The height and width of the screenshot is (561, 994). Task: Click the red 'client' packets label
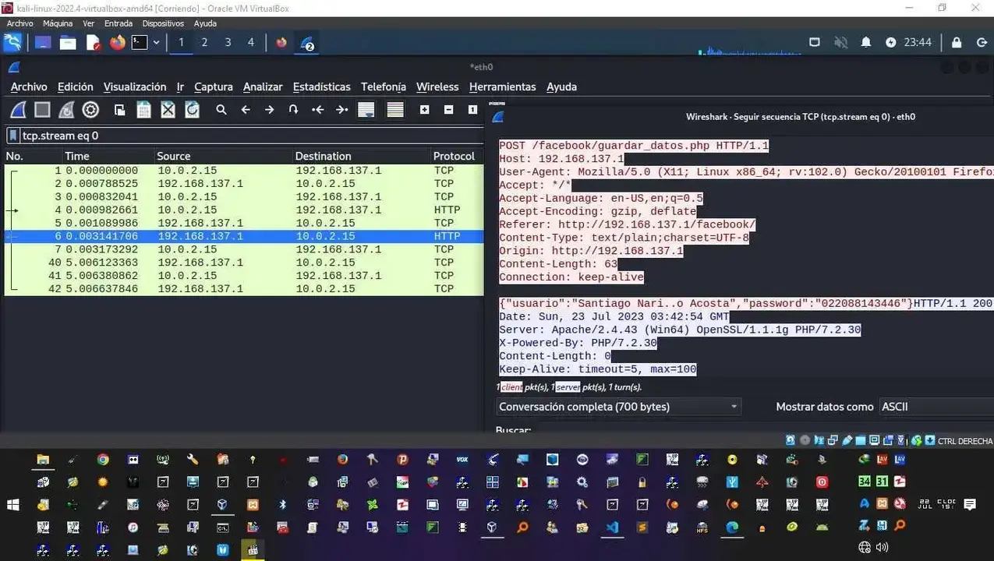pyautogui.click(x=511, y=387)
